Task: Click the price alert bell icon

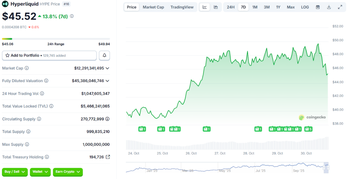Action: point(104,55)
